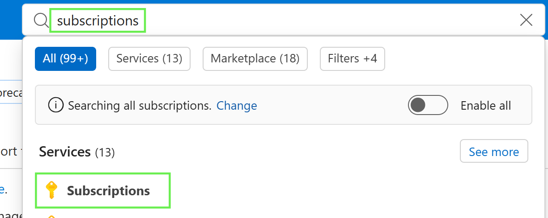Open the Filters +4 options
This screenshot has height=218, width=548.
coord(353,58)
